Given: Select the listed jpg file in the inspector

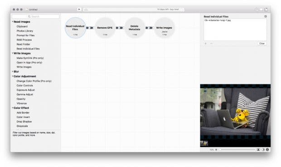Looking at the screenshot, I should [218, 20].
